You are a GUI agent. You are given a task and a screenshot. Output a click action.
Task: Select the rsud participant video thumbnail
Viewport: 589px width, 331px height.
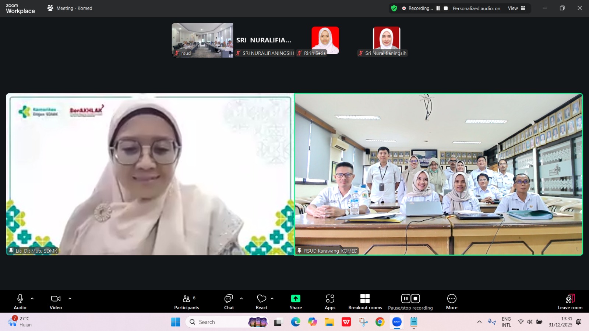click(x=202, y=40)
